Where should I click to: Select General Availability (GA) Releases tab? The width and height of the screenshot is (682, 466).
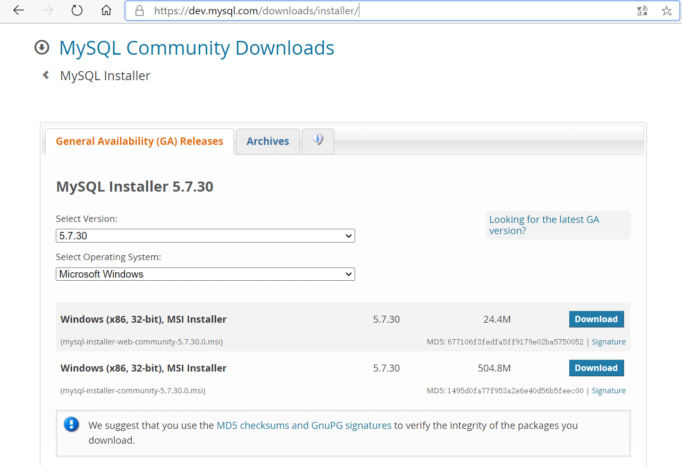[139, 142]
